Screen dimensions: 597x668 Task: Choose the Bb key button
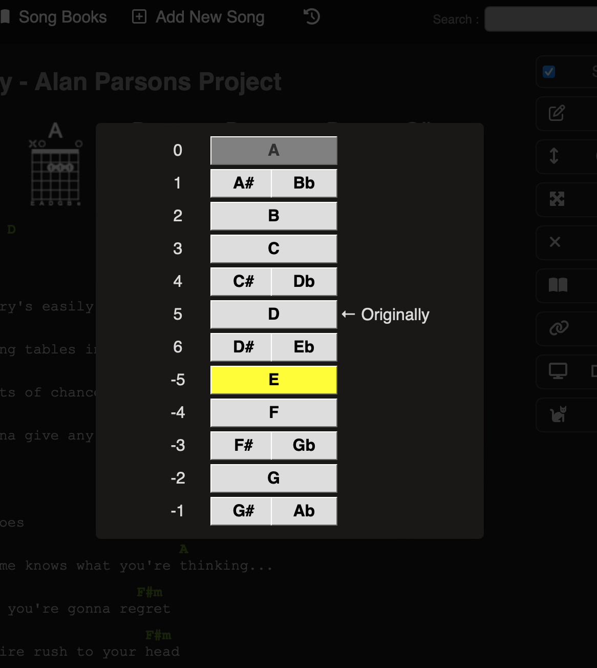tap(304, 183)
